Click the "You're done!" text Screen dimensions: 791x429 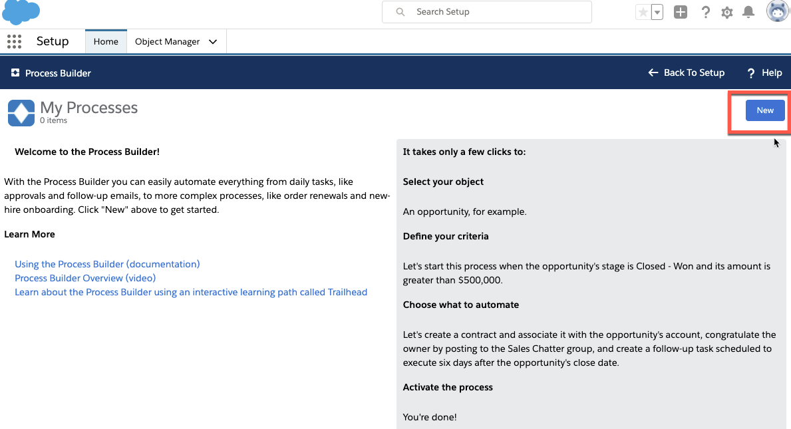pyautogui.click(x=430, y=418)
